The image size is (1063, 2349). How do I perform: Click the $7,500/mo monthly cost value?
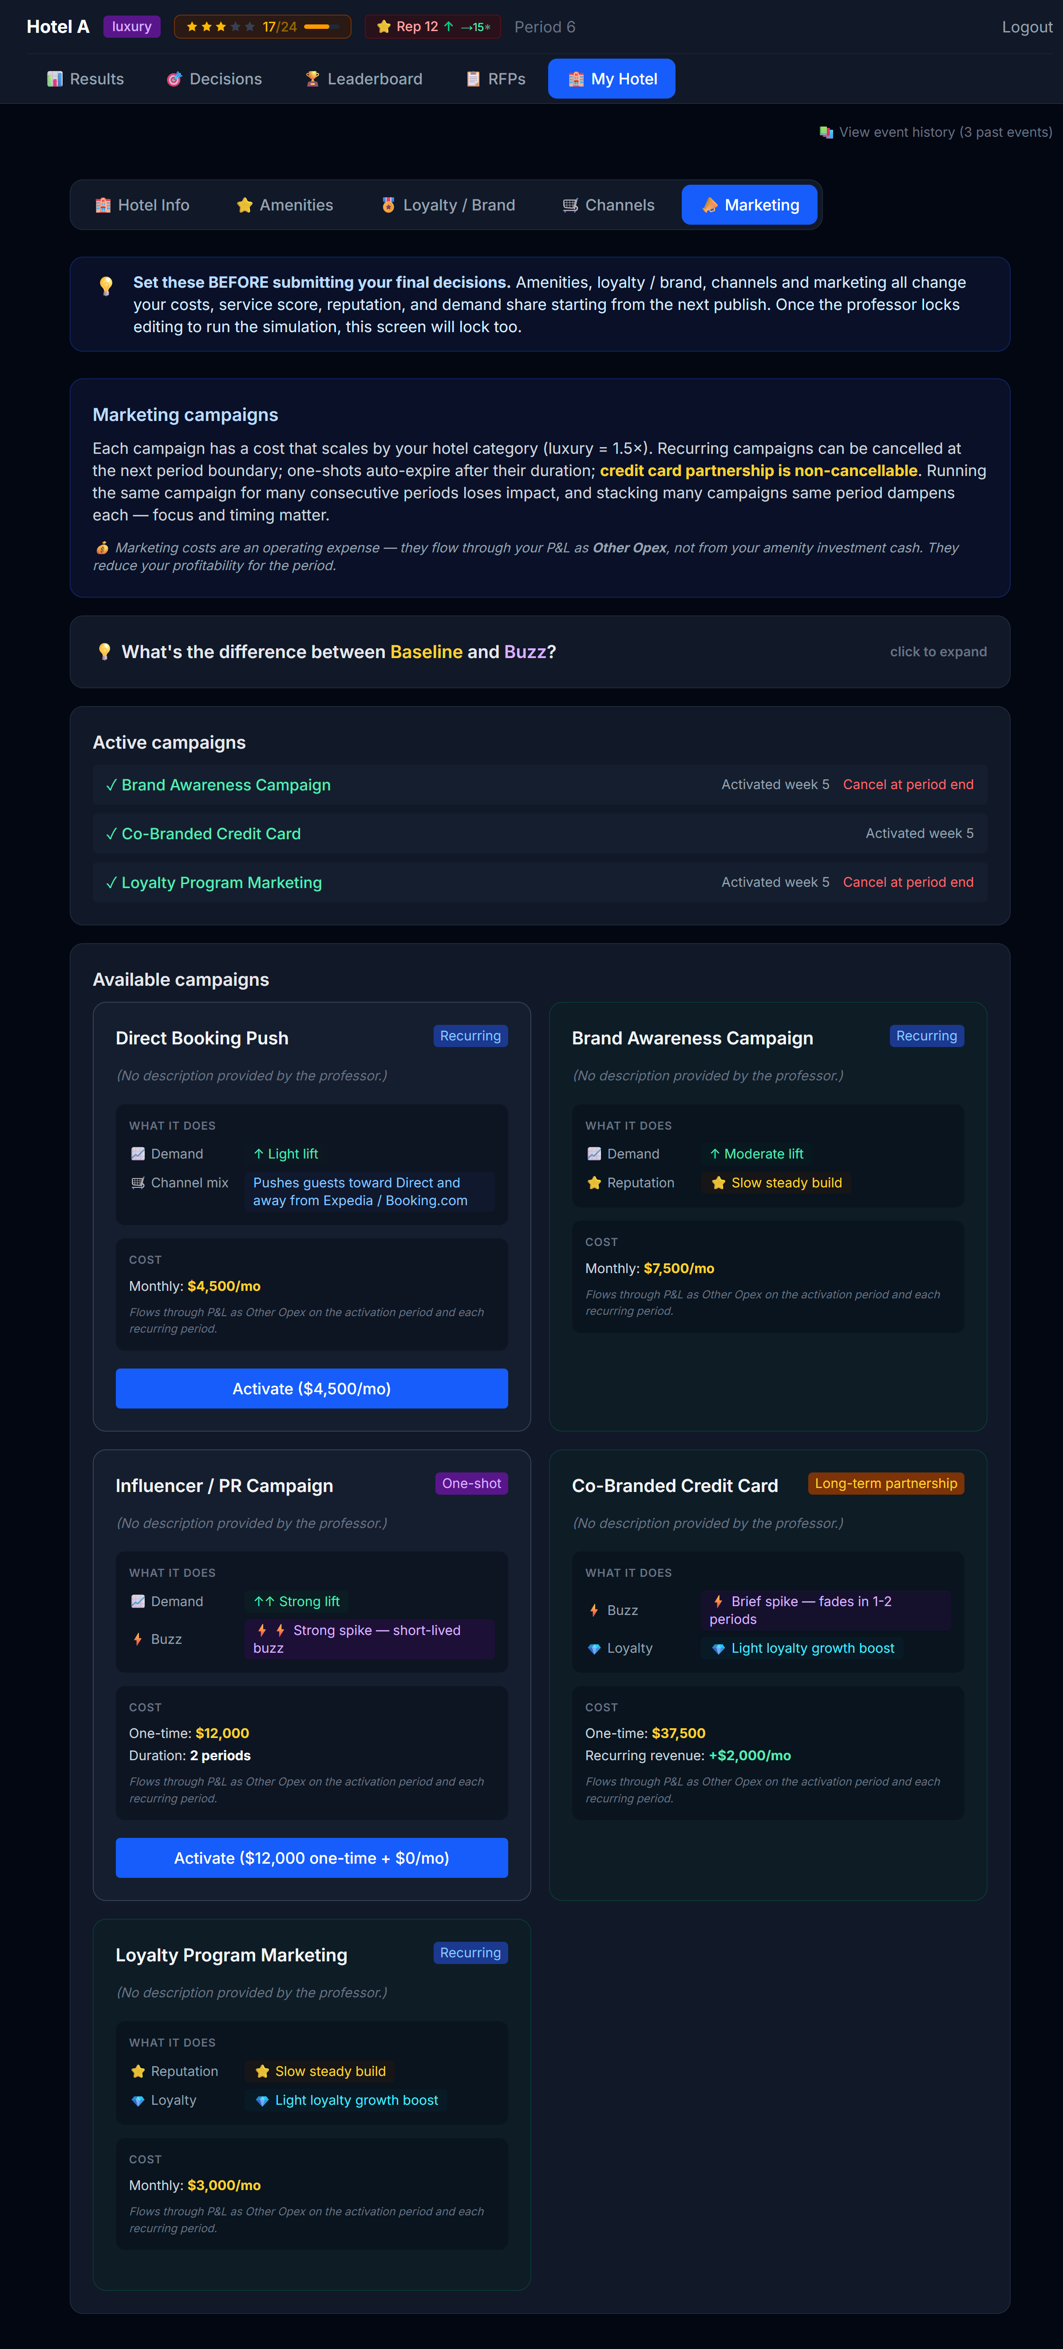tap(679, 1269)
